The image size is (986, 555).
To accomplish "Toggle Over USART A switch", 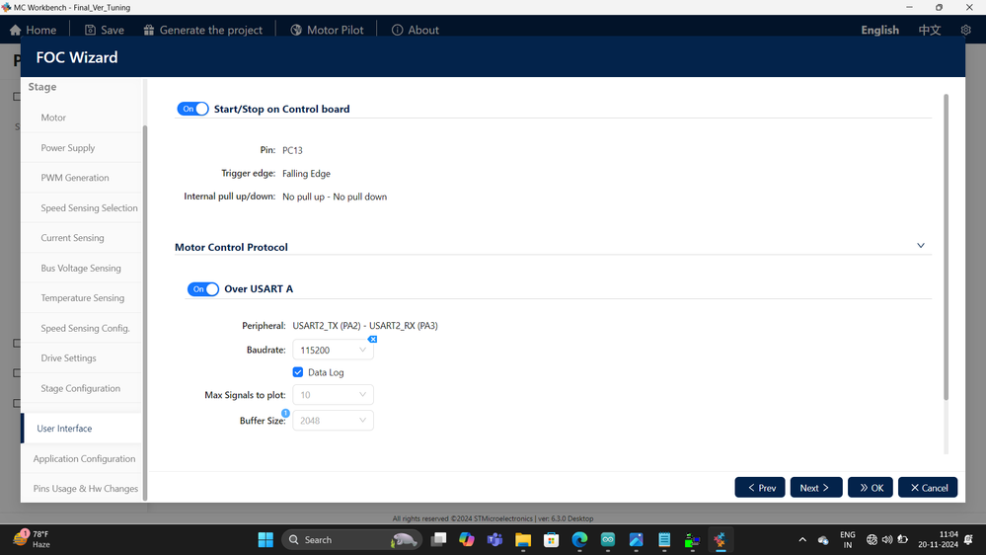I will pos(202,288).
